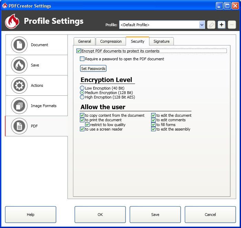The image size is (241, 228).
Task: Open the Image Formats icon
Action: 19,106
